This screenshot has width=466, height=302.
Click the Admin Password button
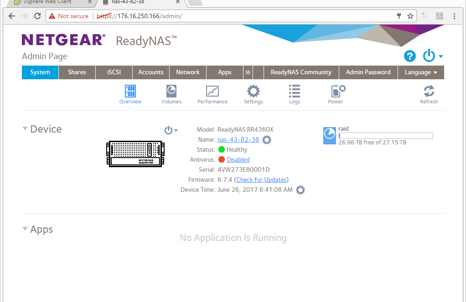[368, 72]
